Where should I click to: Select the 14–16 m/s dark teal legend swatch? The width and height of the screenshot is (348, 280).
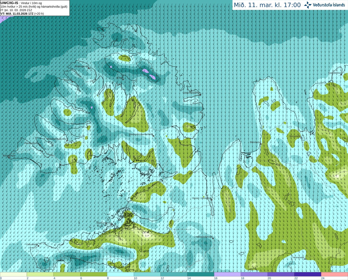201,274
